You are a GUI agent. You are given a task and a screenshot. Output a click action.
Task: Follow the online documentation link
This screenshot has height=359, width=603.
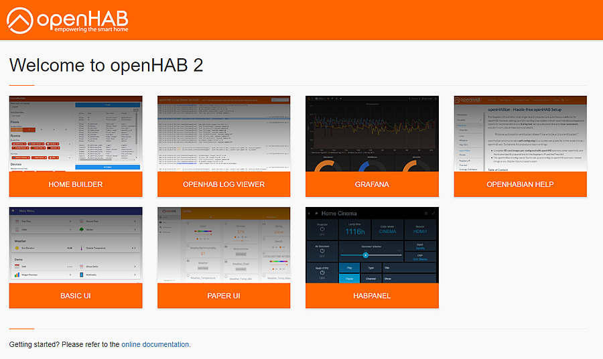tap(155, 344)
